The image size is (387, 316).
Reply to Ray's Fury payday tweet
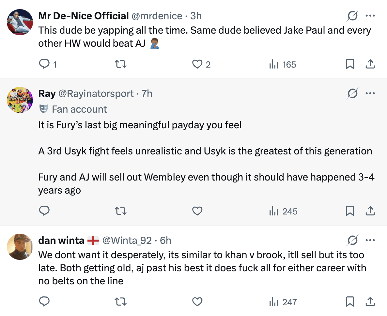44,211
